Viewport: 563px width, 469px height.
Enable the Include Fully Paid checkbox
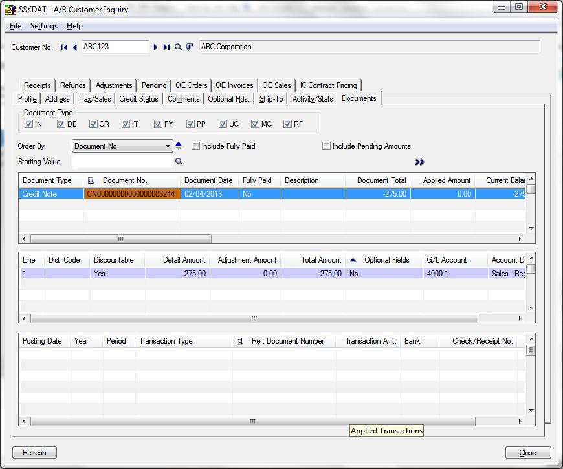pos(196,146)
